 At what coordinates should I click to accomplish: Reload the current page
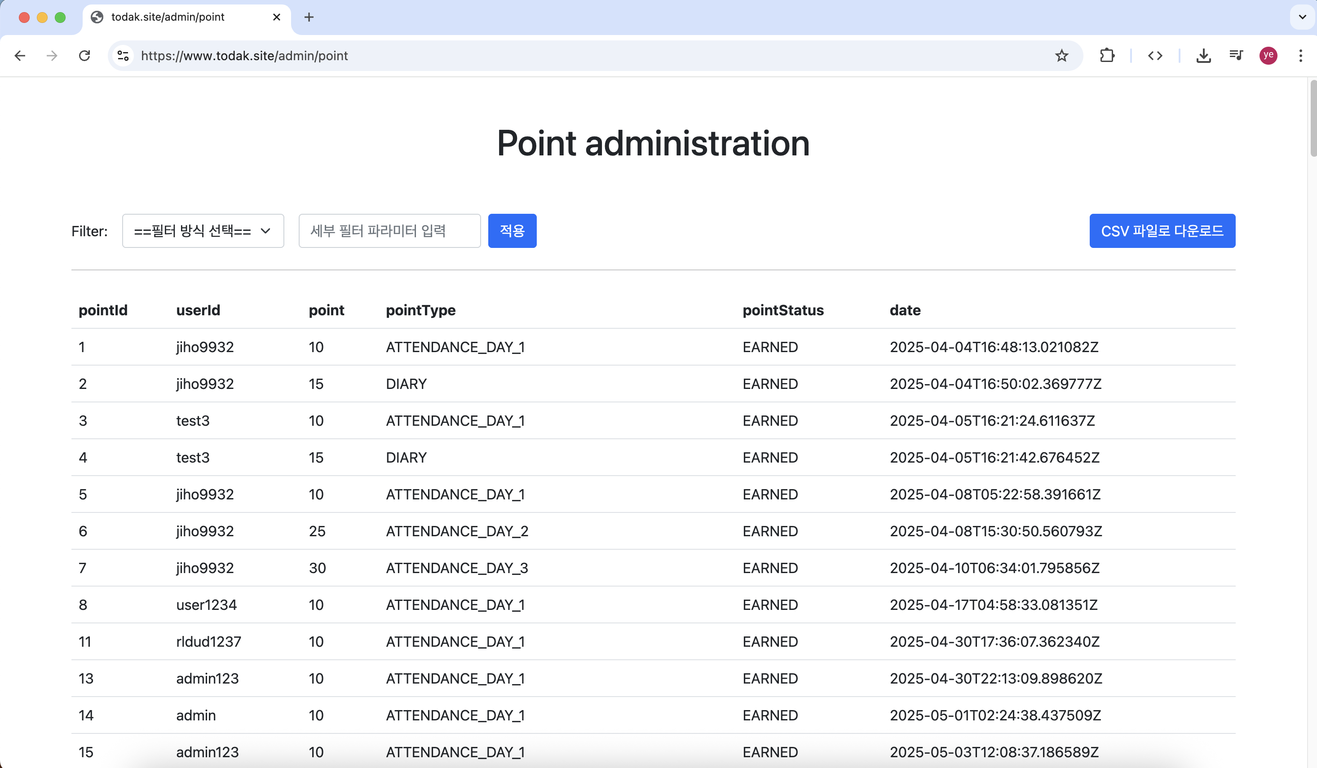click(x=84, y=55)
